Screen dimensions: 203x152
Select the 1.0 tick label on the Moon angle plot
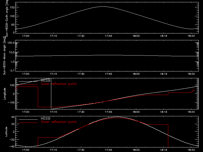point(12,62)
